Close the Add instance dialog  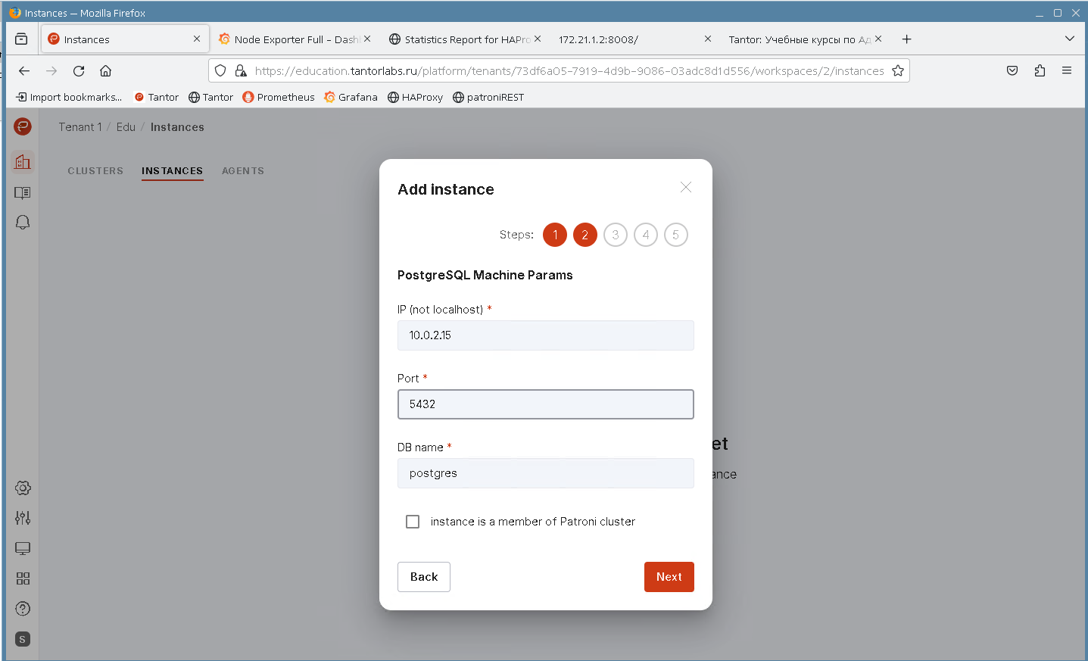click(686, 187)
